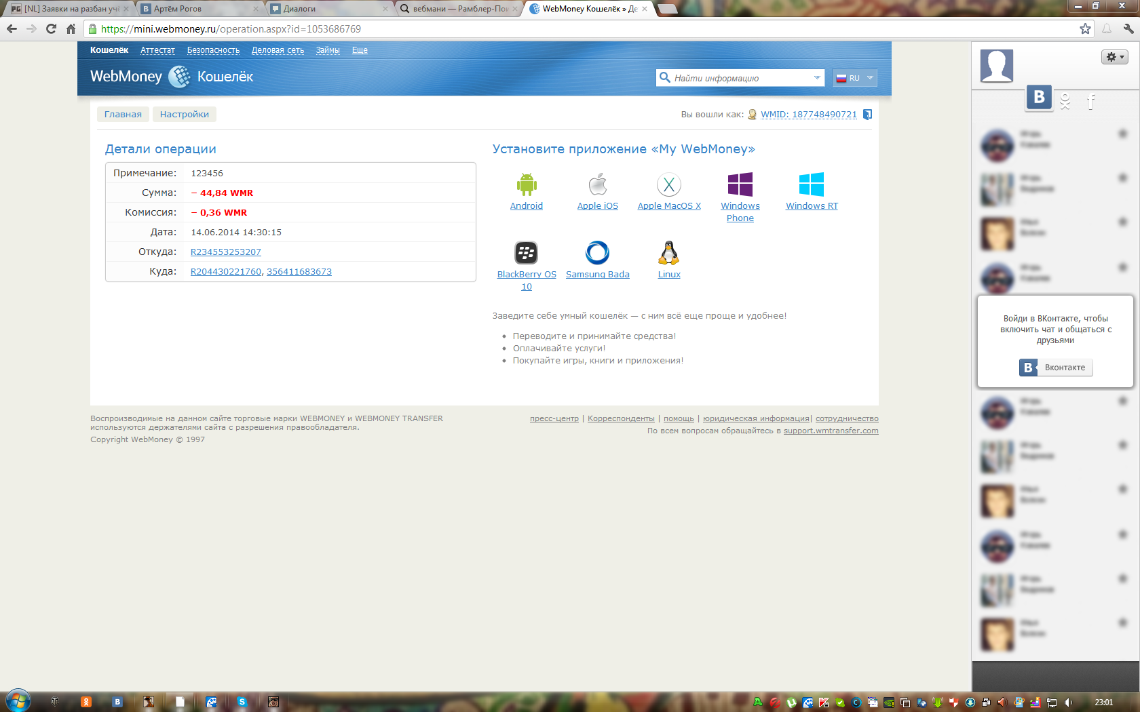Open the Деловая сеть menu item
The image size is (1140, 712).
pos(278,50)
